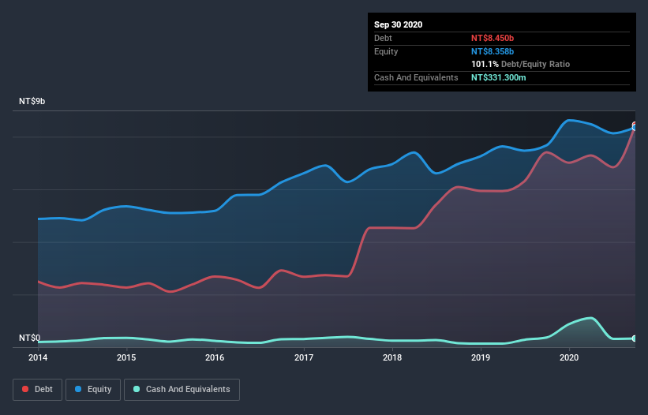648x415 pixels.
Task: Click the 2020 x-axis label
Action: pos(569,357)
